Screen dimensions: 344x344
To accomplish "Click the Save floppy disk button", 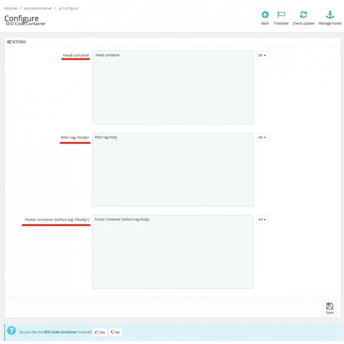I will (x=330, y=308).
